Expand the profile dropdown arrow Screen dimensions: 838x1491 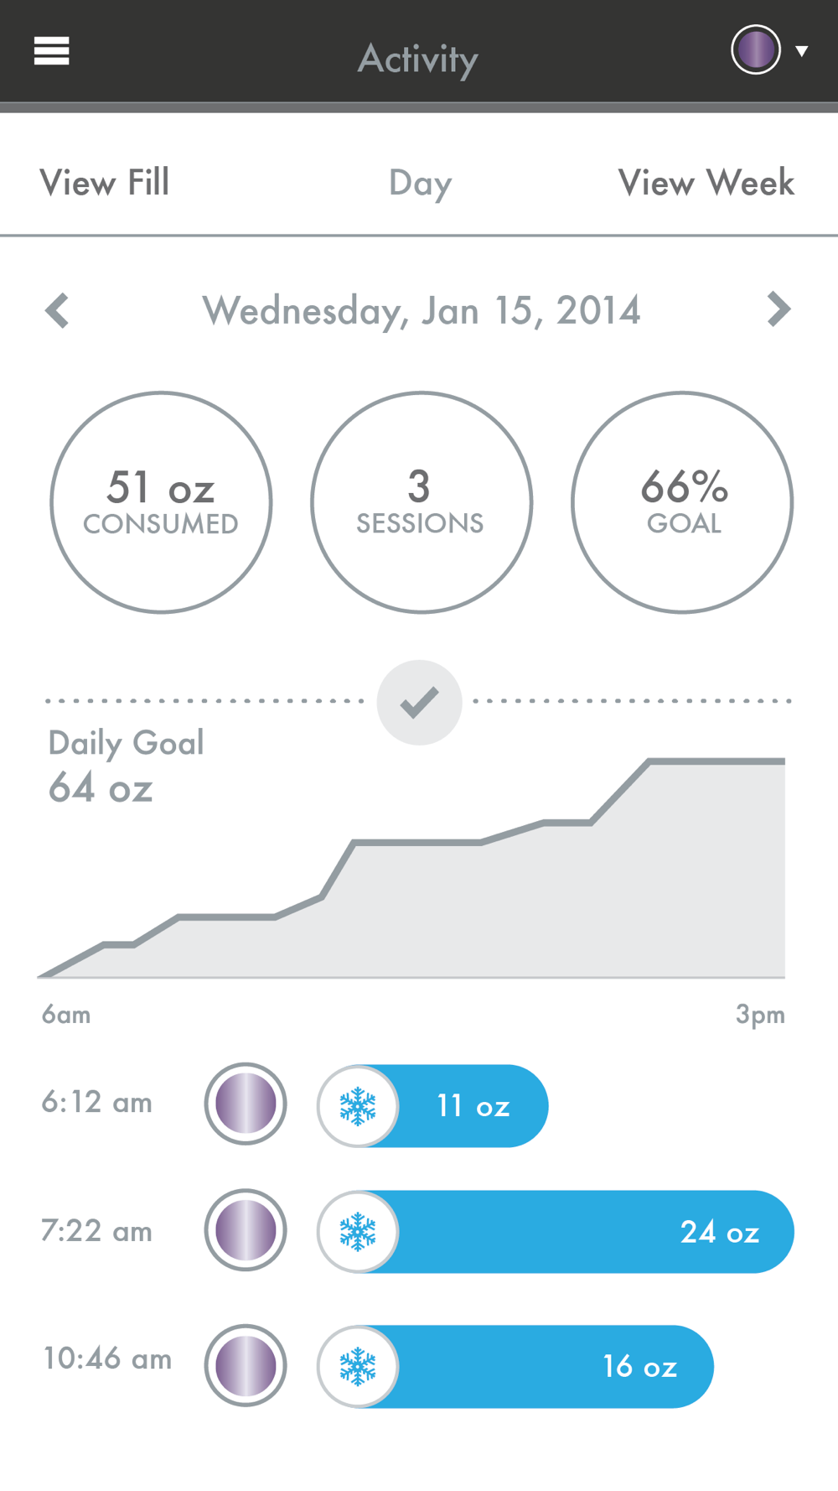802,51
